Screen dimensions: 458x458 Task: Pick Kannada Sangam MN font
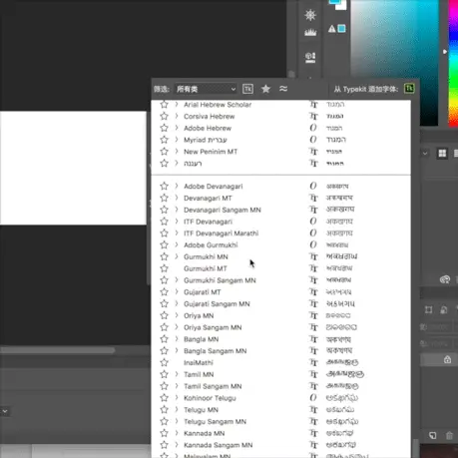click(x=219, y=445)
